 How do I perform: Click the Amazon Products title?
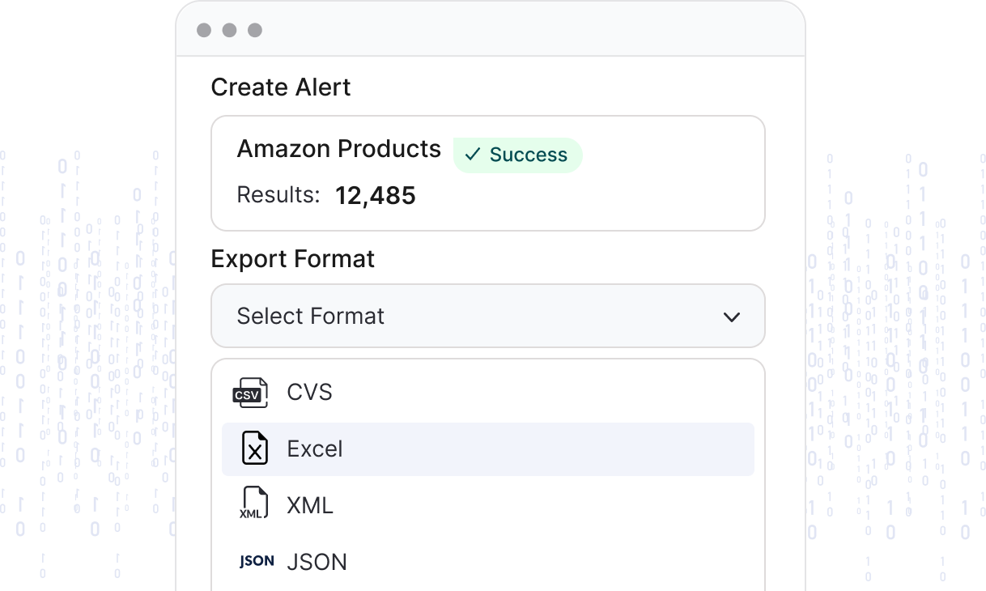point(338,149)
